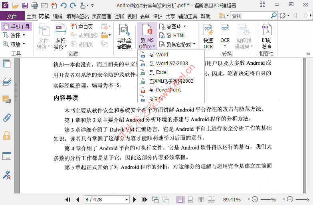This screenshot has height=205, width=313.
Task: Enable single page view mode
Action: click(180, 200)
